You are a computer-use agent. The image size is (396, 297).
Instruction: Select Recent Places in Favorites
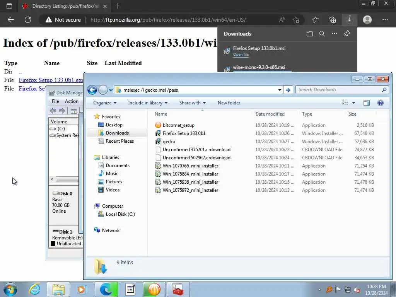click(x=120, y=141)
